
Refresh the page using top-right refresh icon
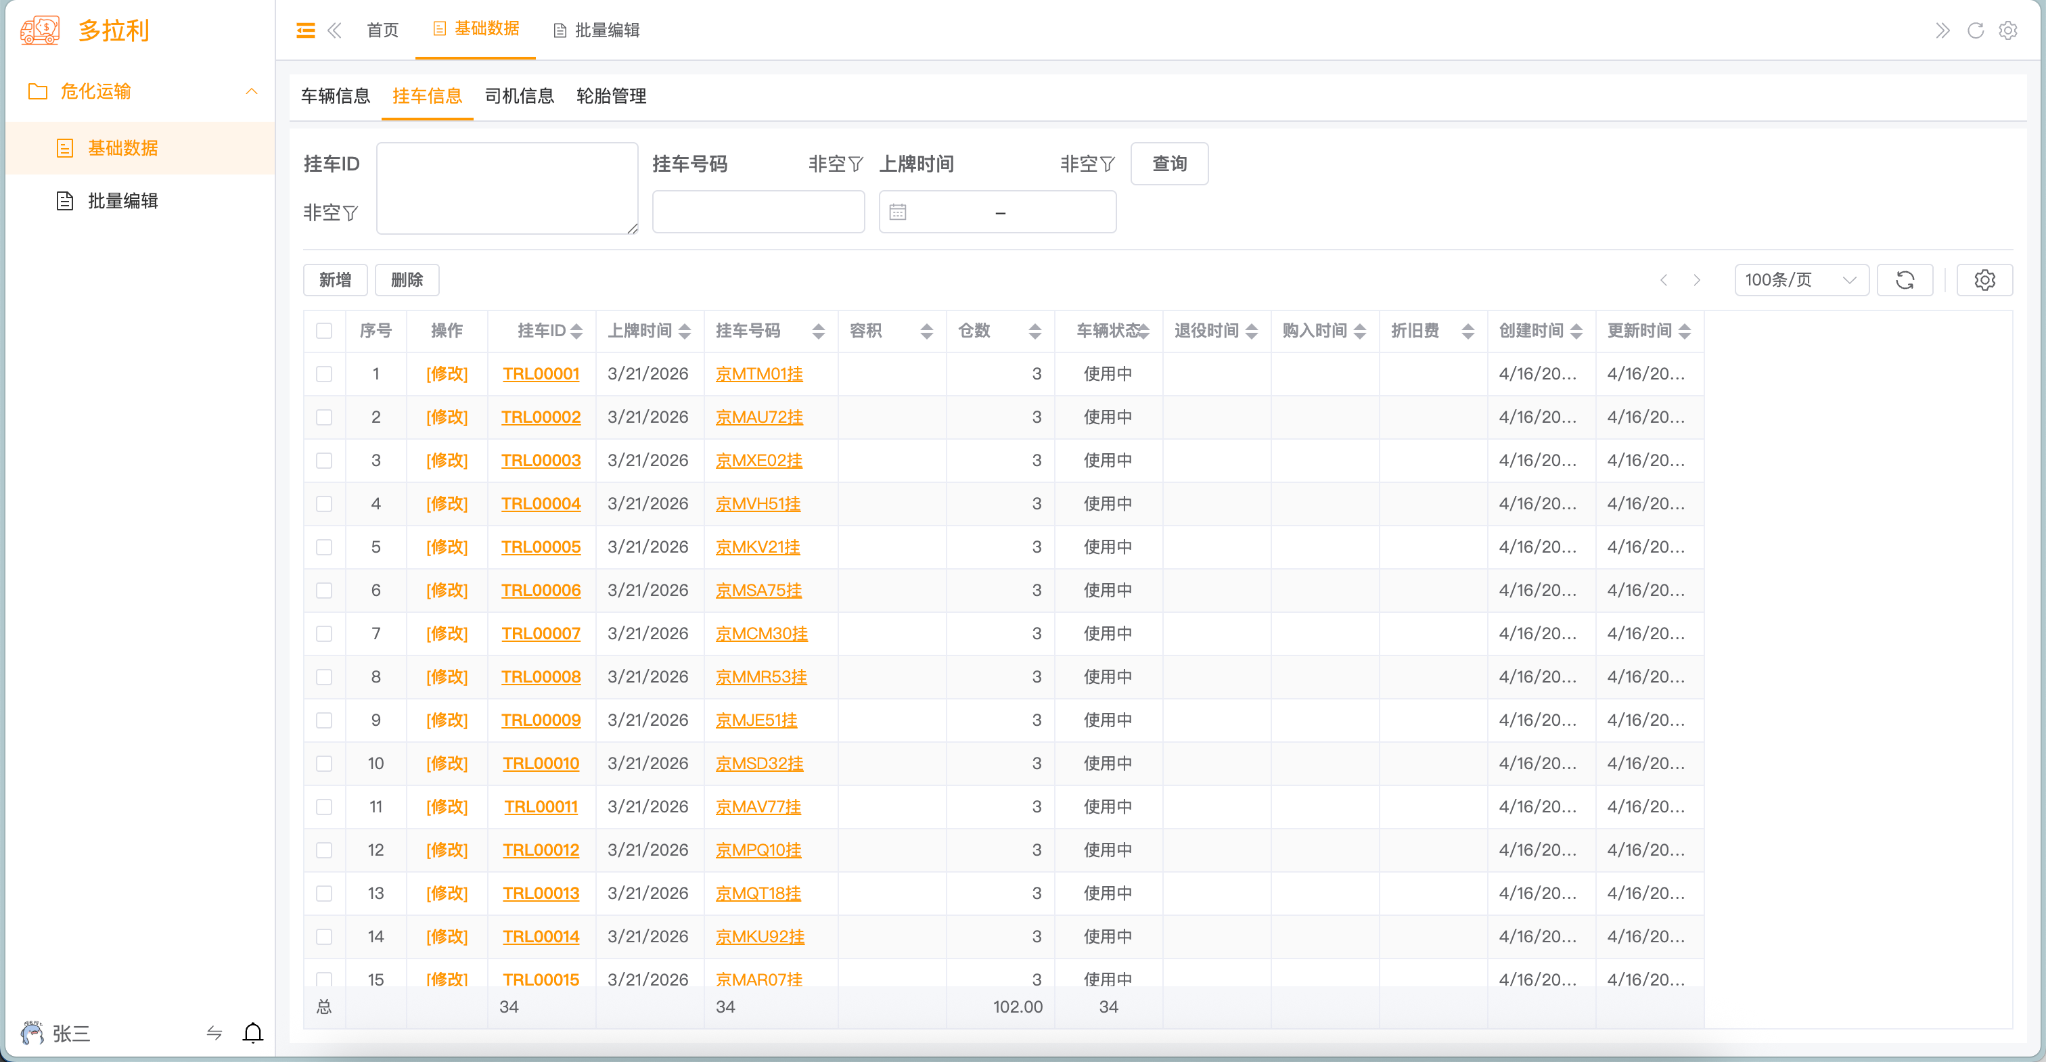[1976, 30]
